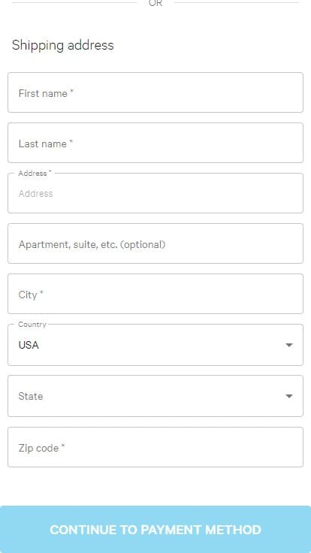311x553 pixels.
Task: Focus the Last name text box
Action: pos(155,143)
